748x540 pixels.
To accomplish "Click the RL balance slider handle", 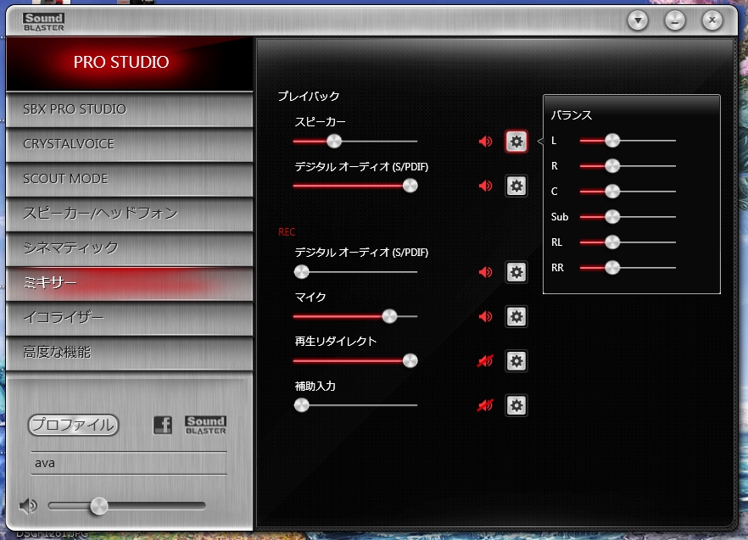I will tap(612, 242).
